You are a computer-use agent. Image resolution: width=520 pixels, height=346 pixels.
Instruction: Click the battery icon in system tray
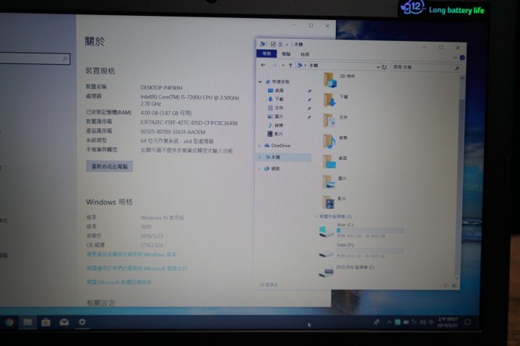tap(406, 321)
